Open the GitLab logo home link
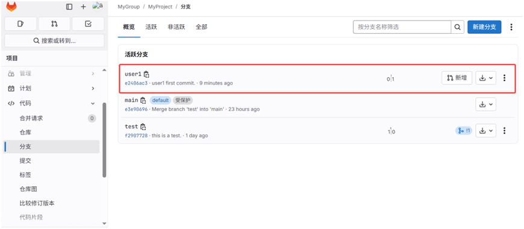Screen dimensions: 524x229 [x=11, y=7]
